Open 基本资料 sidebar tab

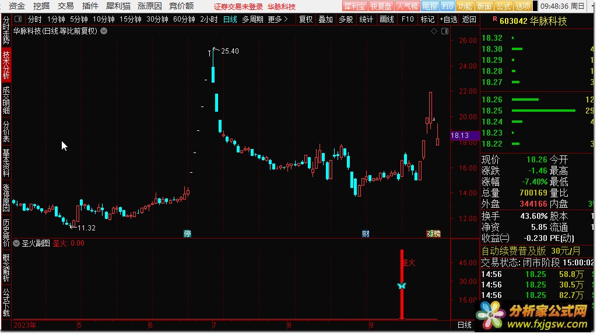6,163
